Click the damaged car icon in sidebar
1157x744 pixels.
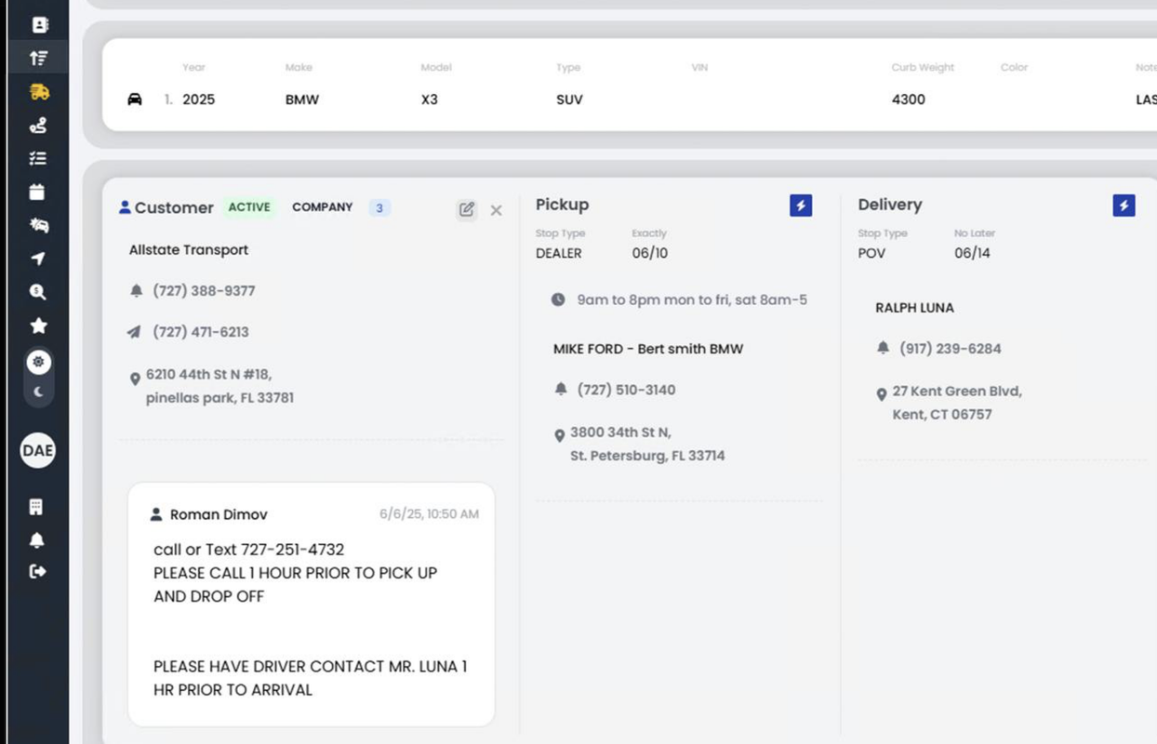[x=38, y=225]
